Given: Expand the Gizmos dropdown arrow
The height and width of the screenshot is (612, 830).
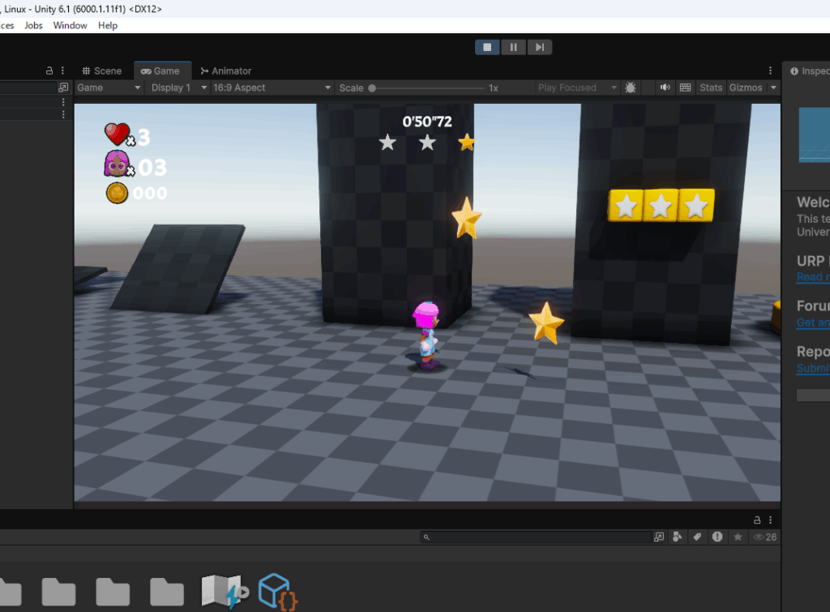Looking at the screenshot, I should (x=773, y=88).
